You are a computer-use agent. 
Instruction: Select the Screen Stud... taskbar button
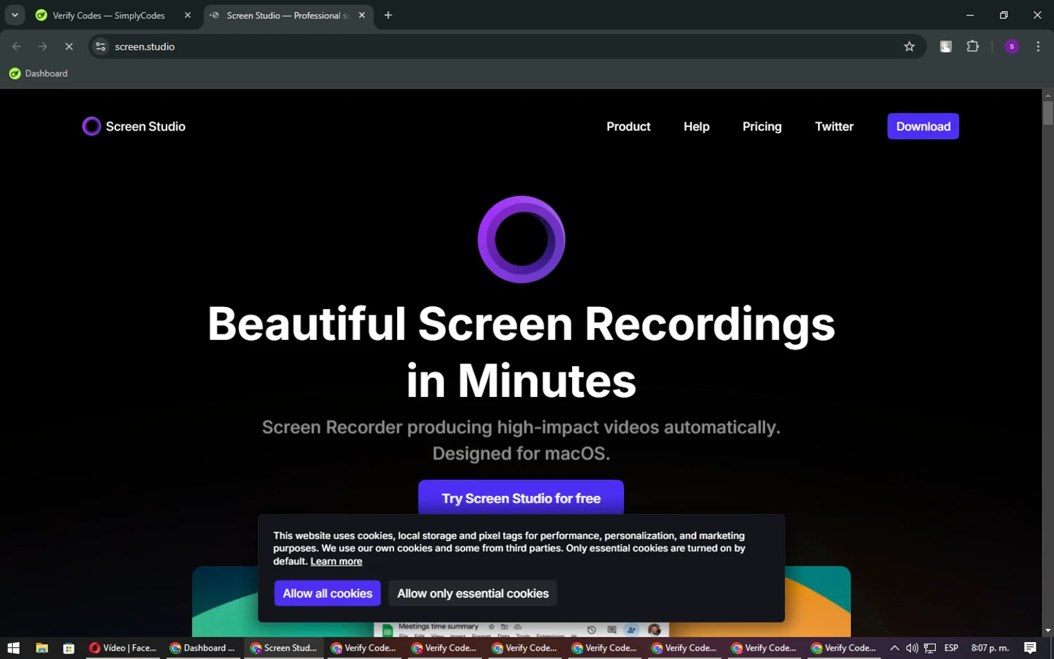284,648
